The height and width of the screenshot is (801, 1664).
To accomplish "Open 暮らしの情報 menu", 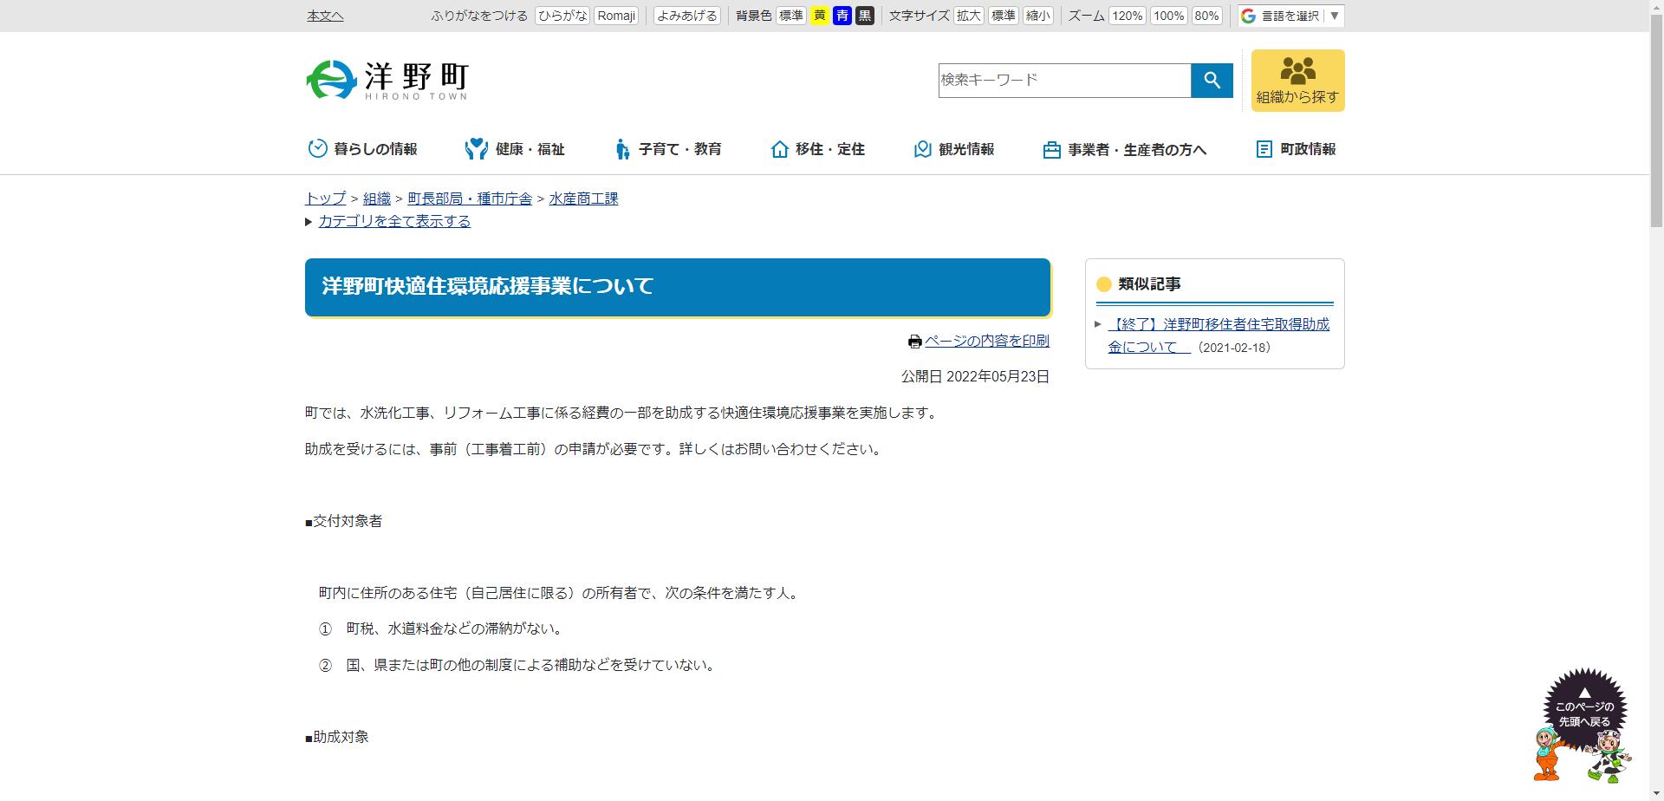I will click(362, 149).
